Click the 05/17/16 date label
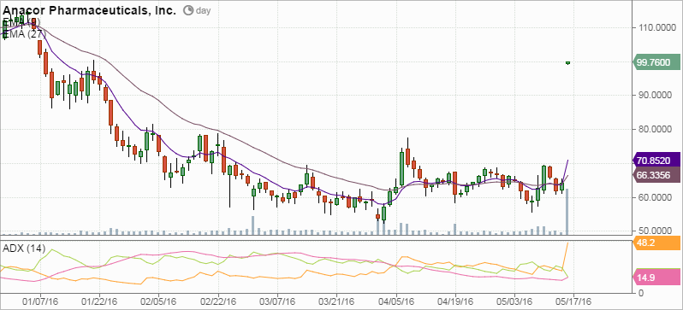 click(x=573, y=301)
